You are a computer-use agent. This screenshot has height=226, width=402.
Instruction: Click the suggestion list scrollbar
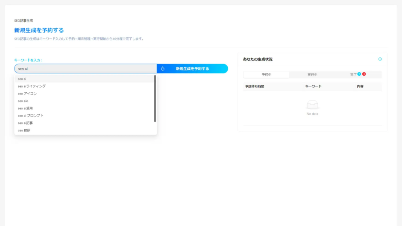coord(155,98)
